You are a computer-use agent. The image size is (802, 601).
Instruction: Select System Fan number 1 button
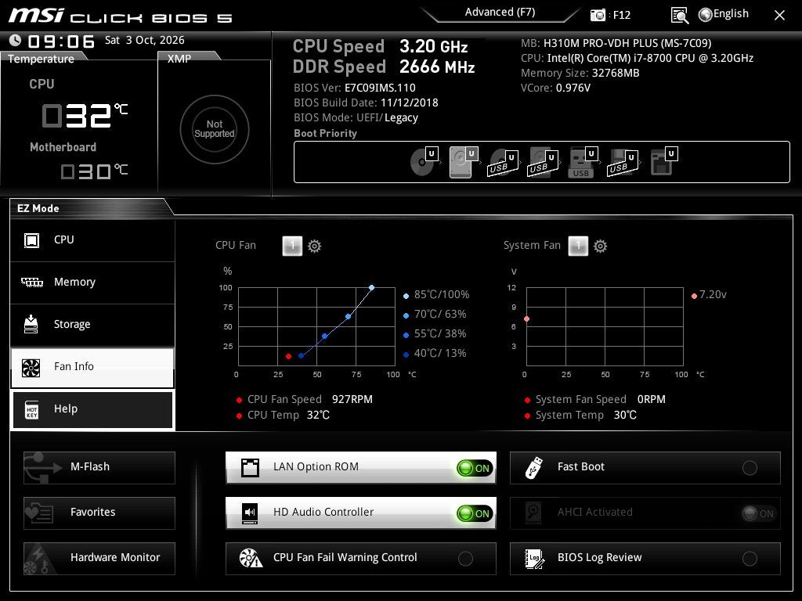(x=578, y=246)
